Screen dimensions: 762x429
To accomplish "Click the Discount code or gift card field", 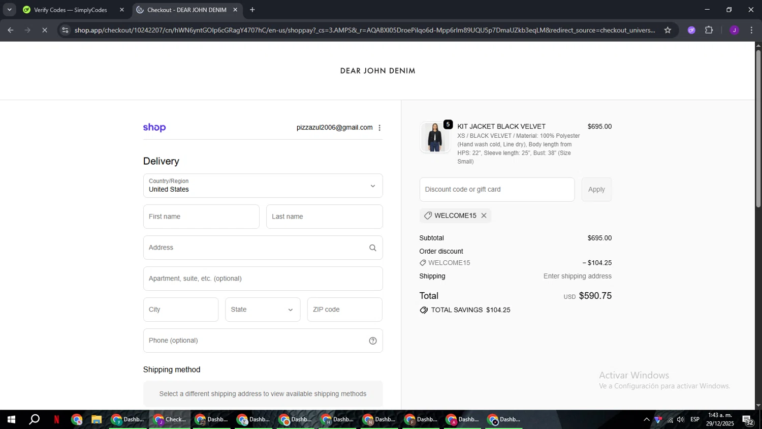I will coord(497,190).
